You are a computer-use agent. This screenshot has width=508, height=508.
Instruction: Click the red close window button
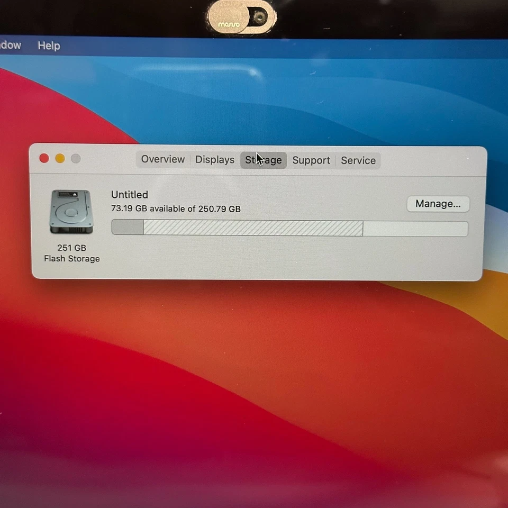point(44,158)
